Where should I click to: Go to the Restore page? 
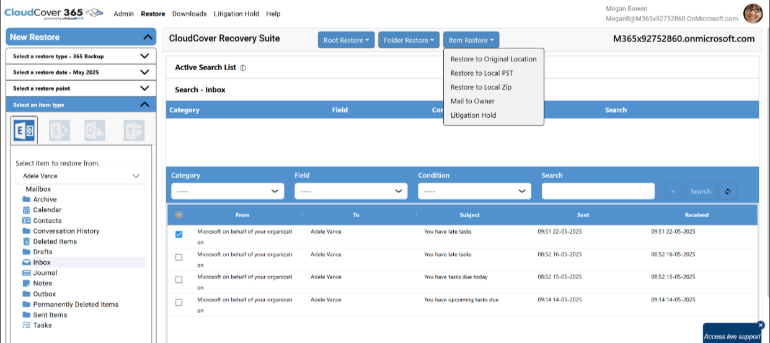click(x=153, y=14)
